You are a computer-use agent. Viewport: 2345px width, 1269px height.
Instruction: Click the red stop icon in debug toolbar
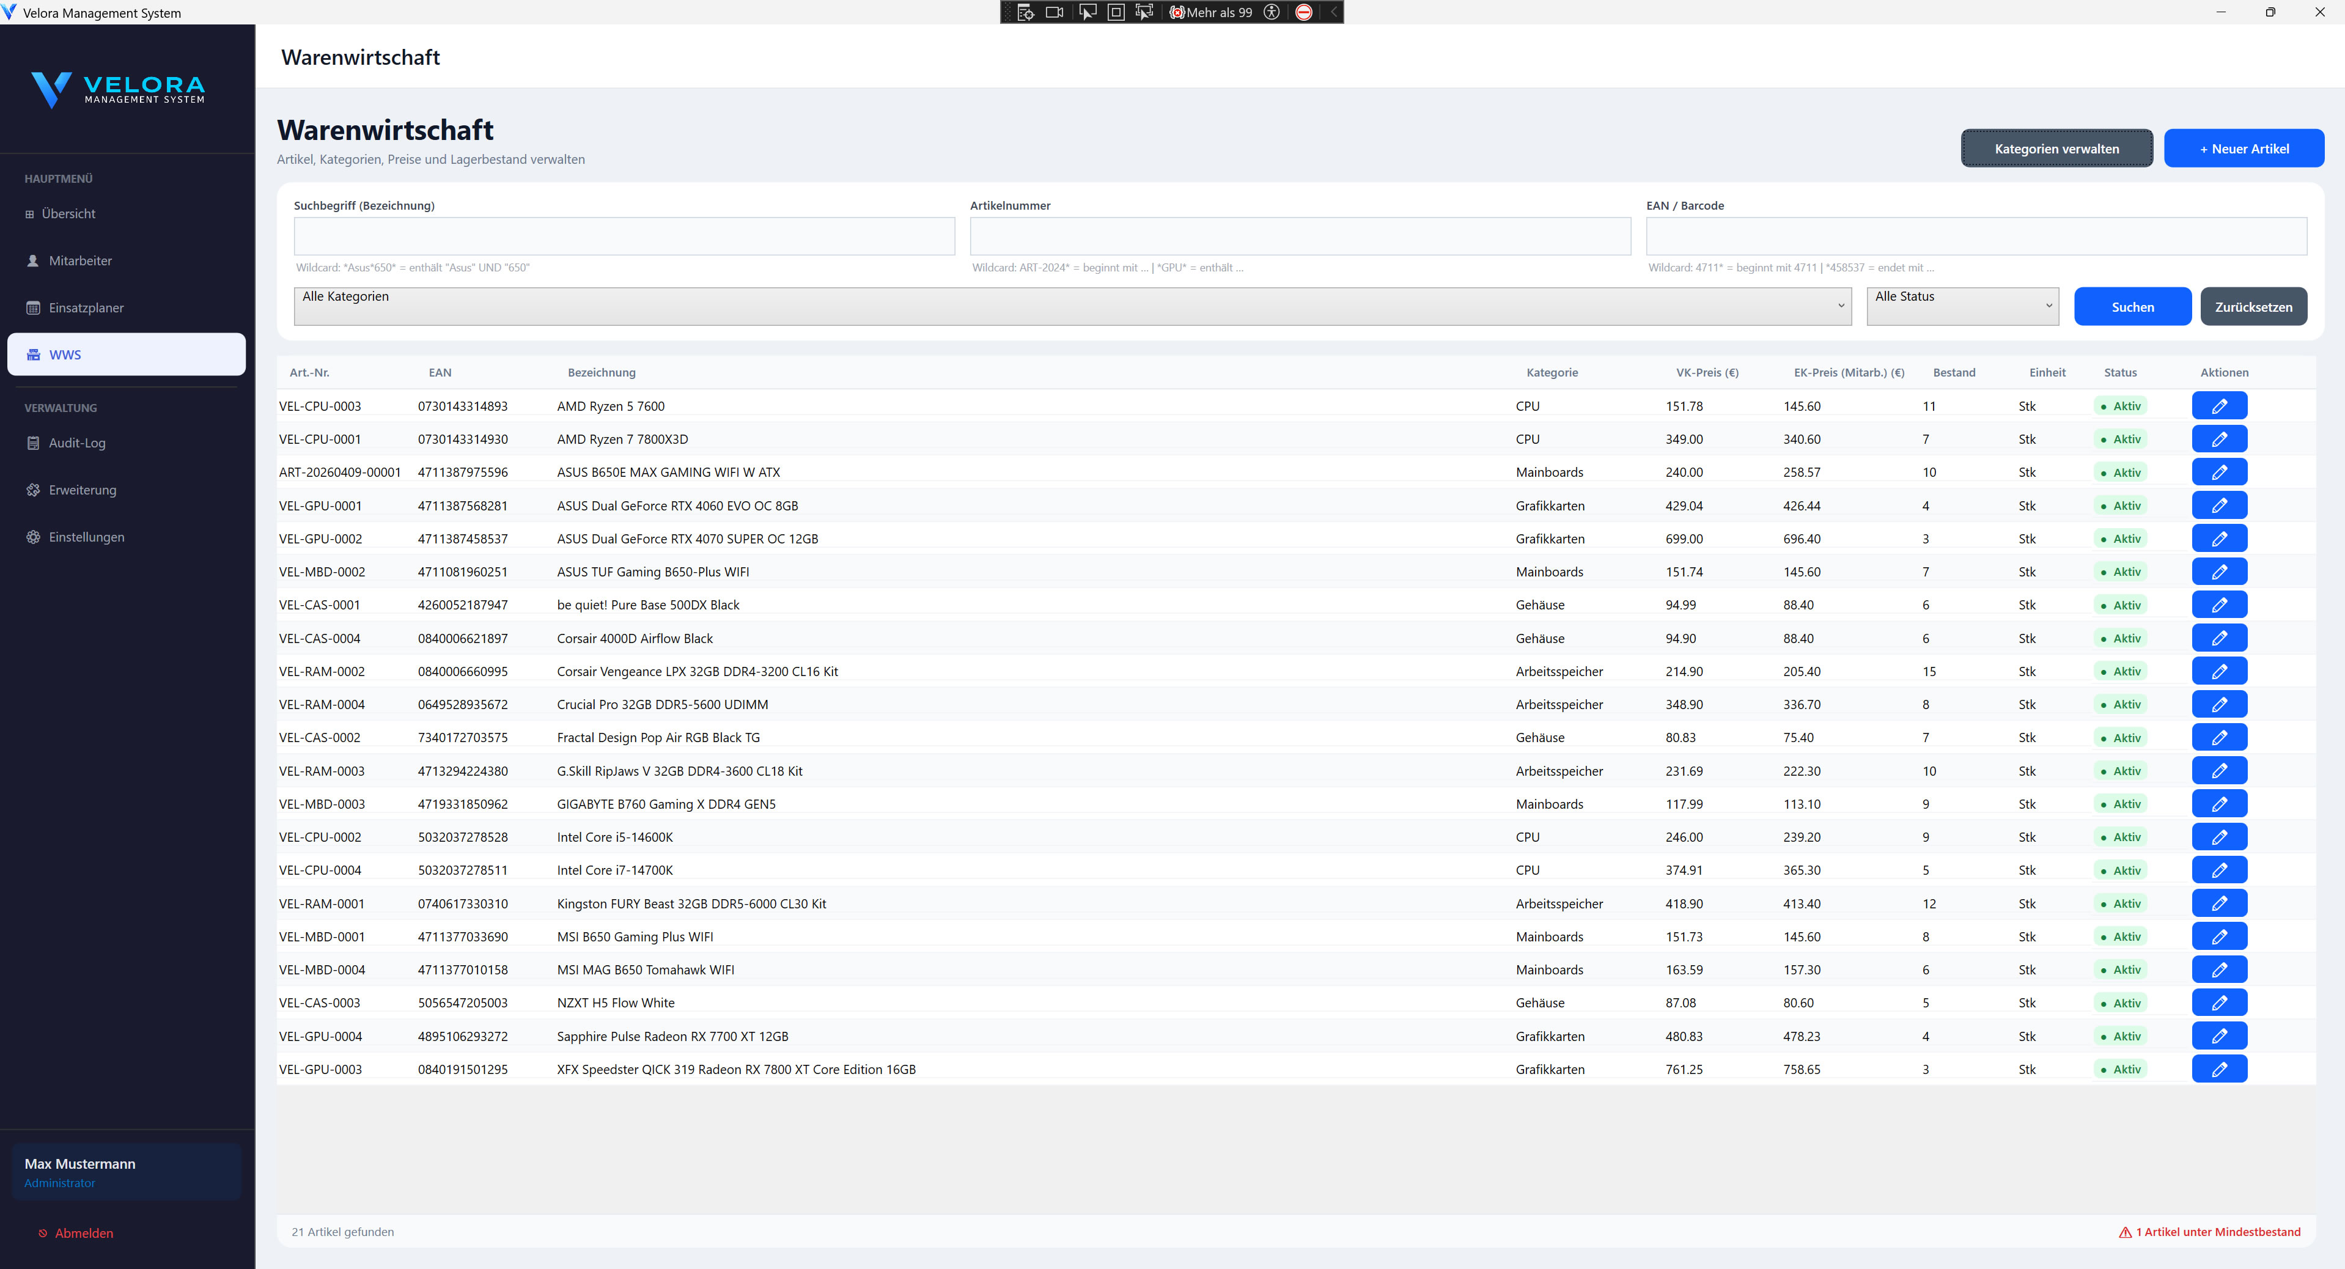pyautogui.click(x=1303, y=12)
